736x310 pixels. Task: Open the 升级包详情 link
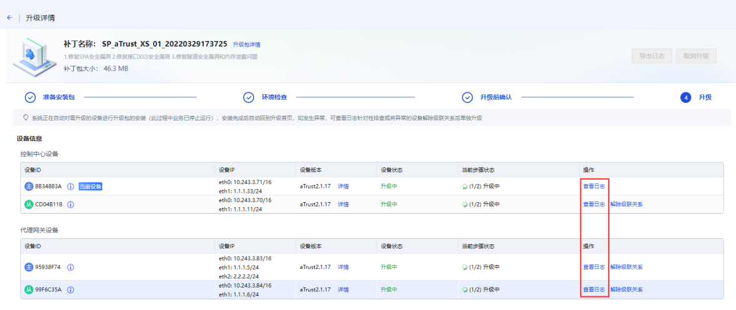click(x=247, y=45)
